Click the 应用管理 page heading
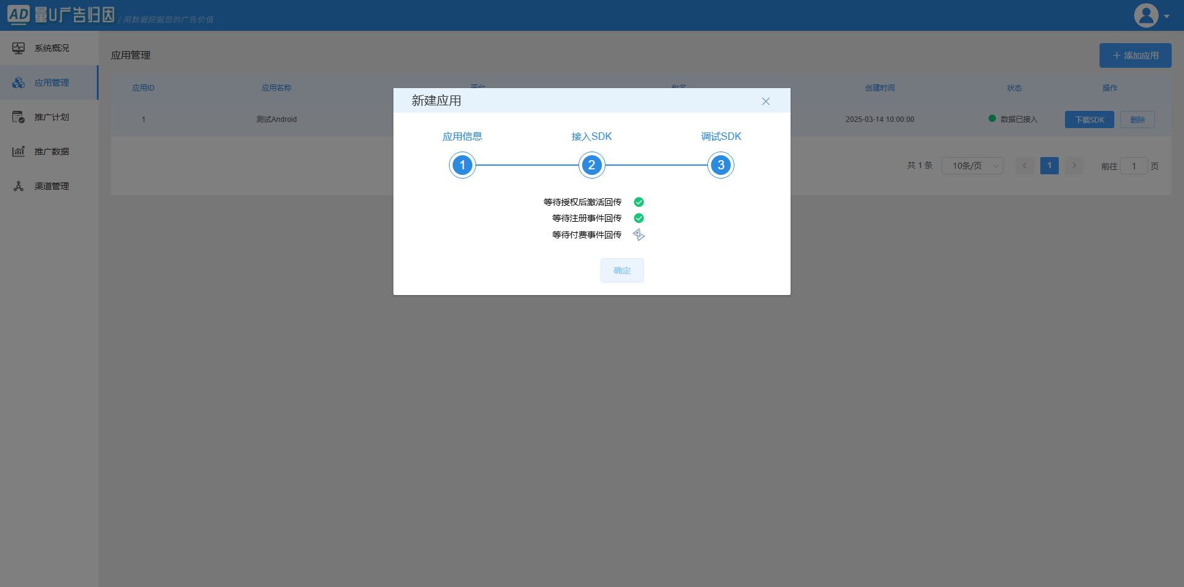 coord(131,55)
